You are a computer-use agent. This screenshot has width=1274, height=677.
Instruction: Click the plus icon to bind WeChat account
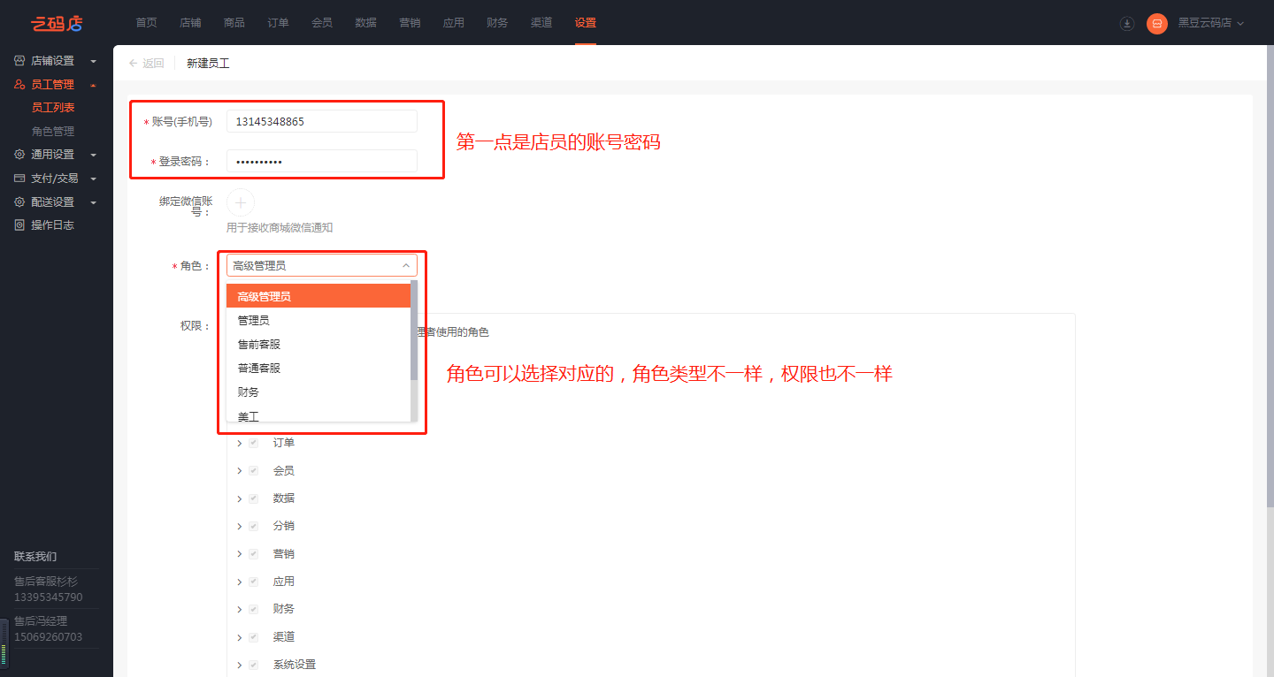(x=241, y=202)
